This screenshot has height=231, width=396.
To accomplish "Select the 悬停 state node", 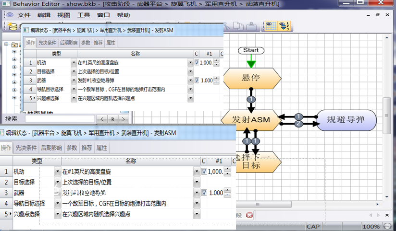I will pos(251,78).
